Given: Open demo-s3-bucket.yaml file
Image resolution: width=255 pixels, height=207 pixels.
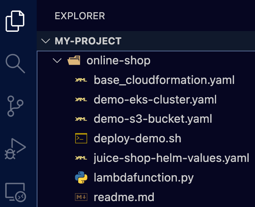Looking at the screenshot, I should click(x=153, y=119).
